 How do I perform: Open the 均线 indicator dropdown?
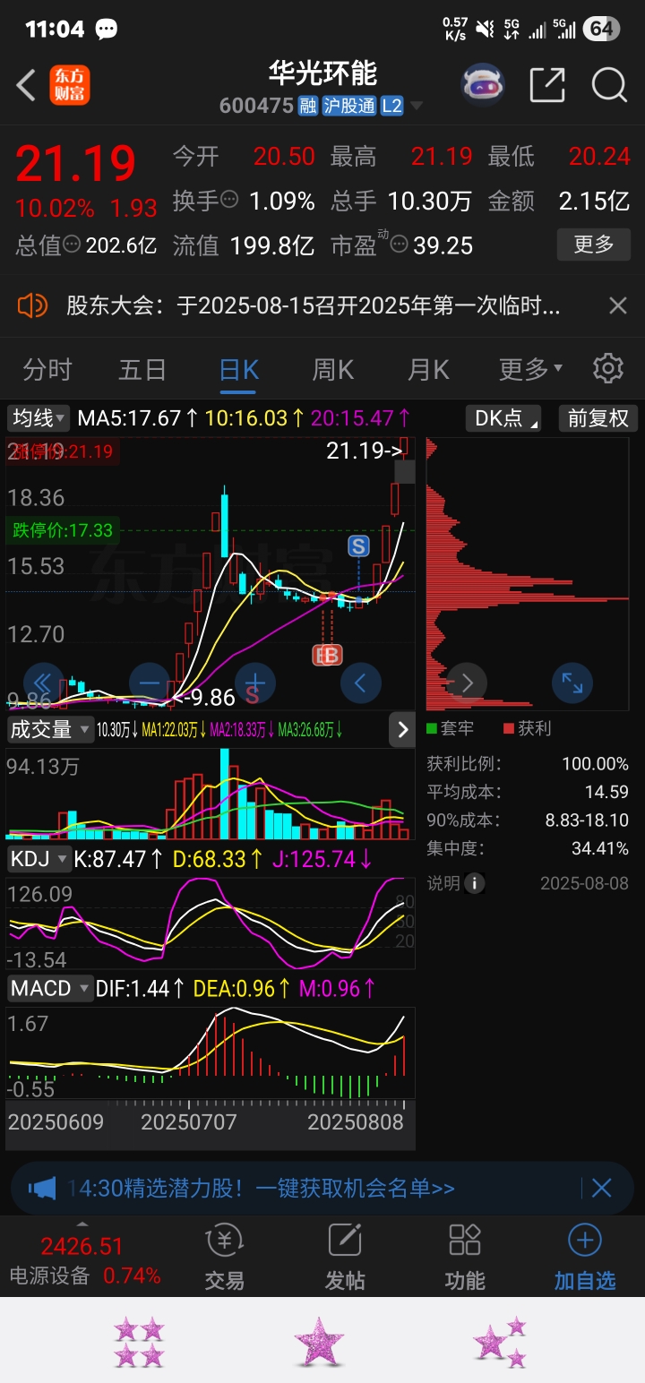coord(39,418)
